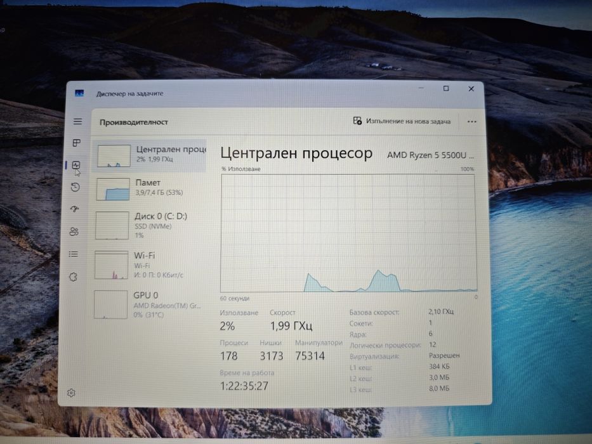The width and height of the screenshot is (592, 444).
Task: Click the '2,10 ГХц' base speed value
Action: click(441, 311)
